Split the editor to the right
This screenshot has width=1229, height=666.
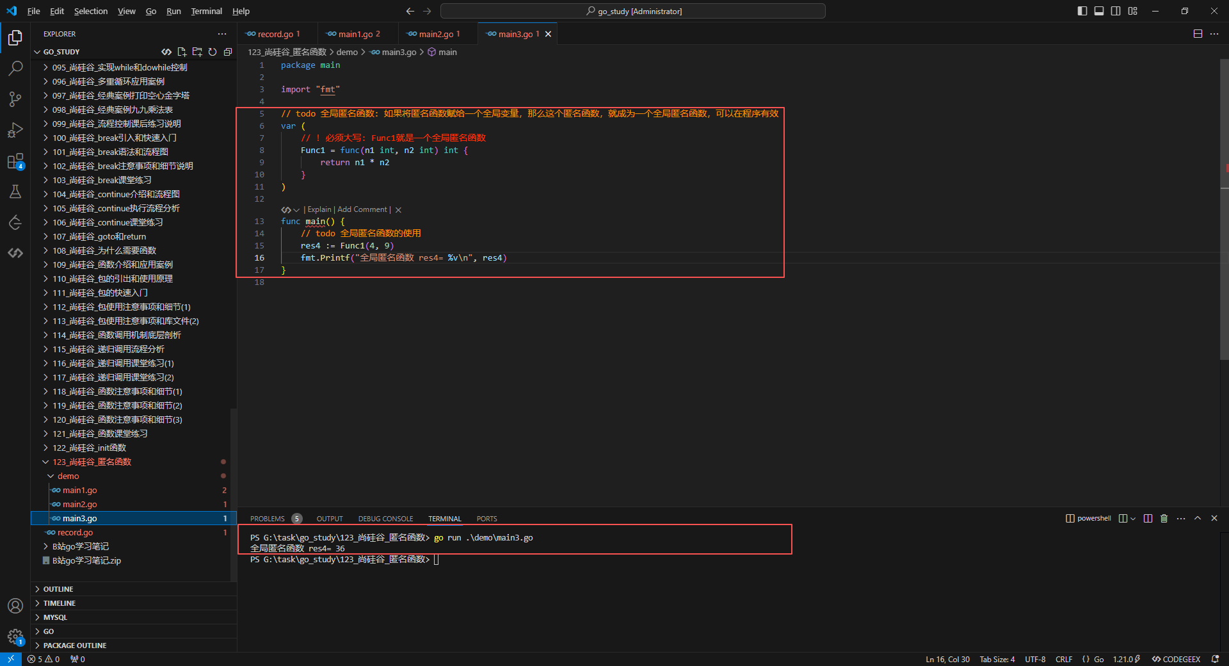pos(1198,34)
